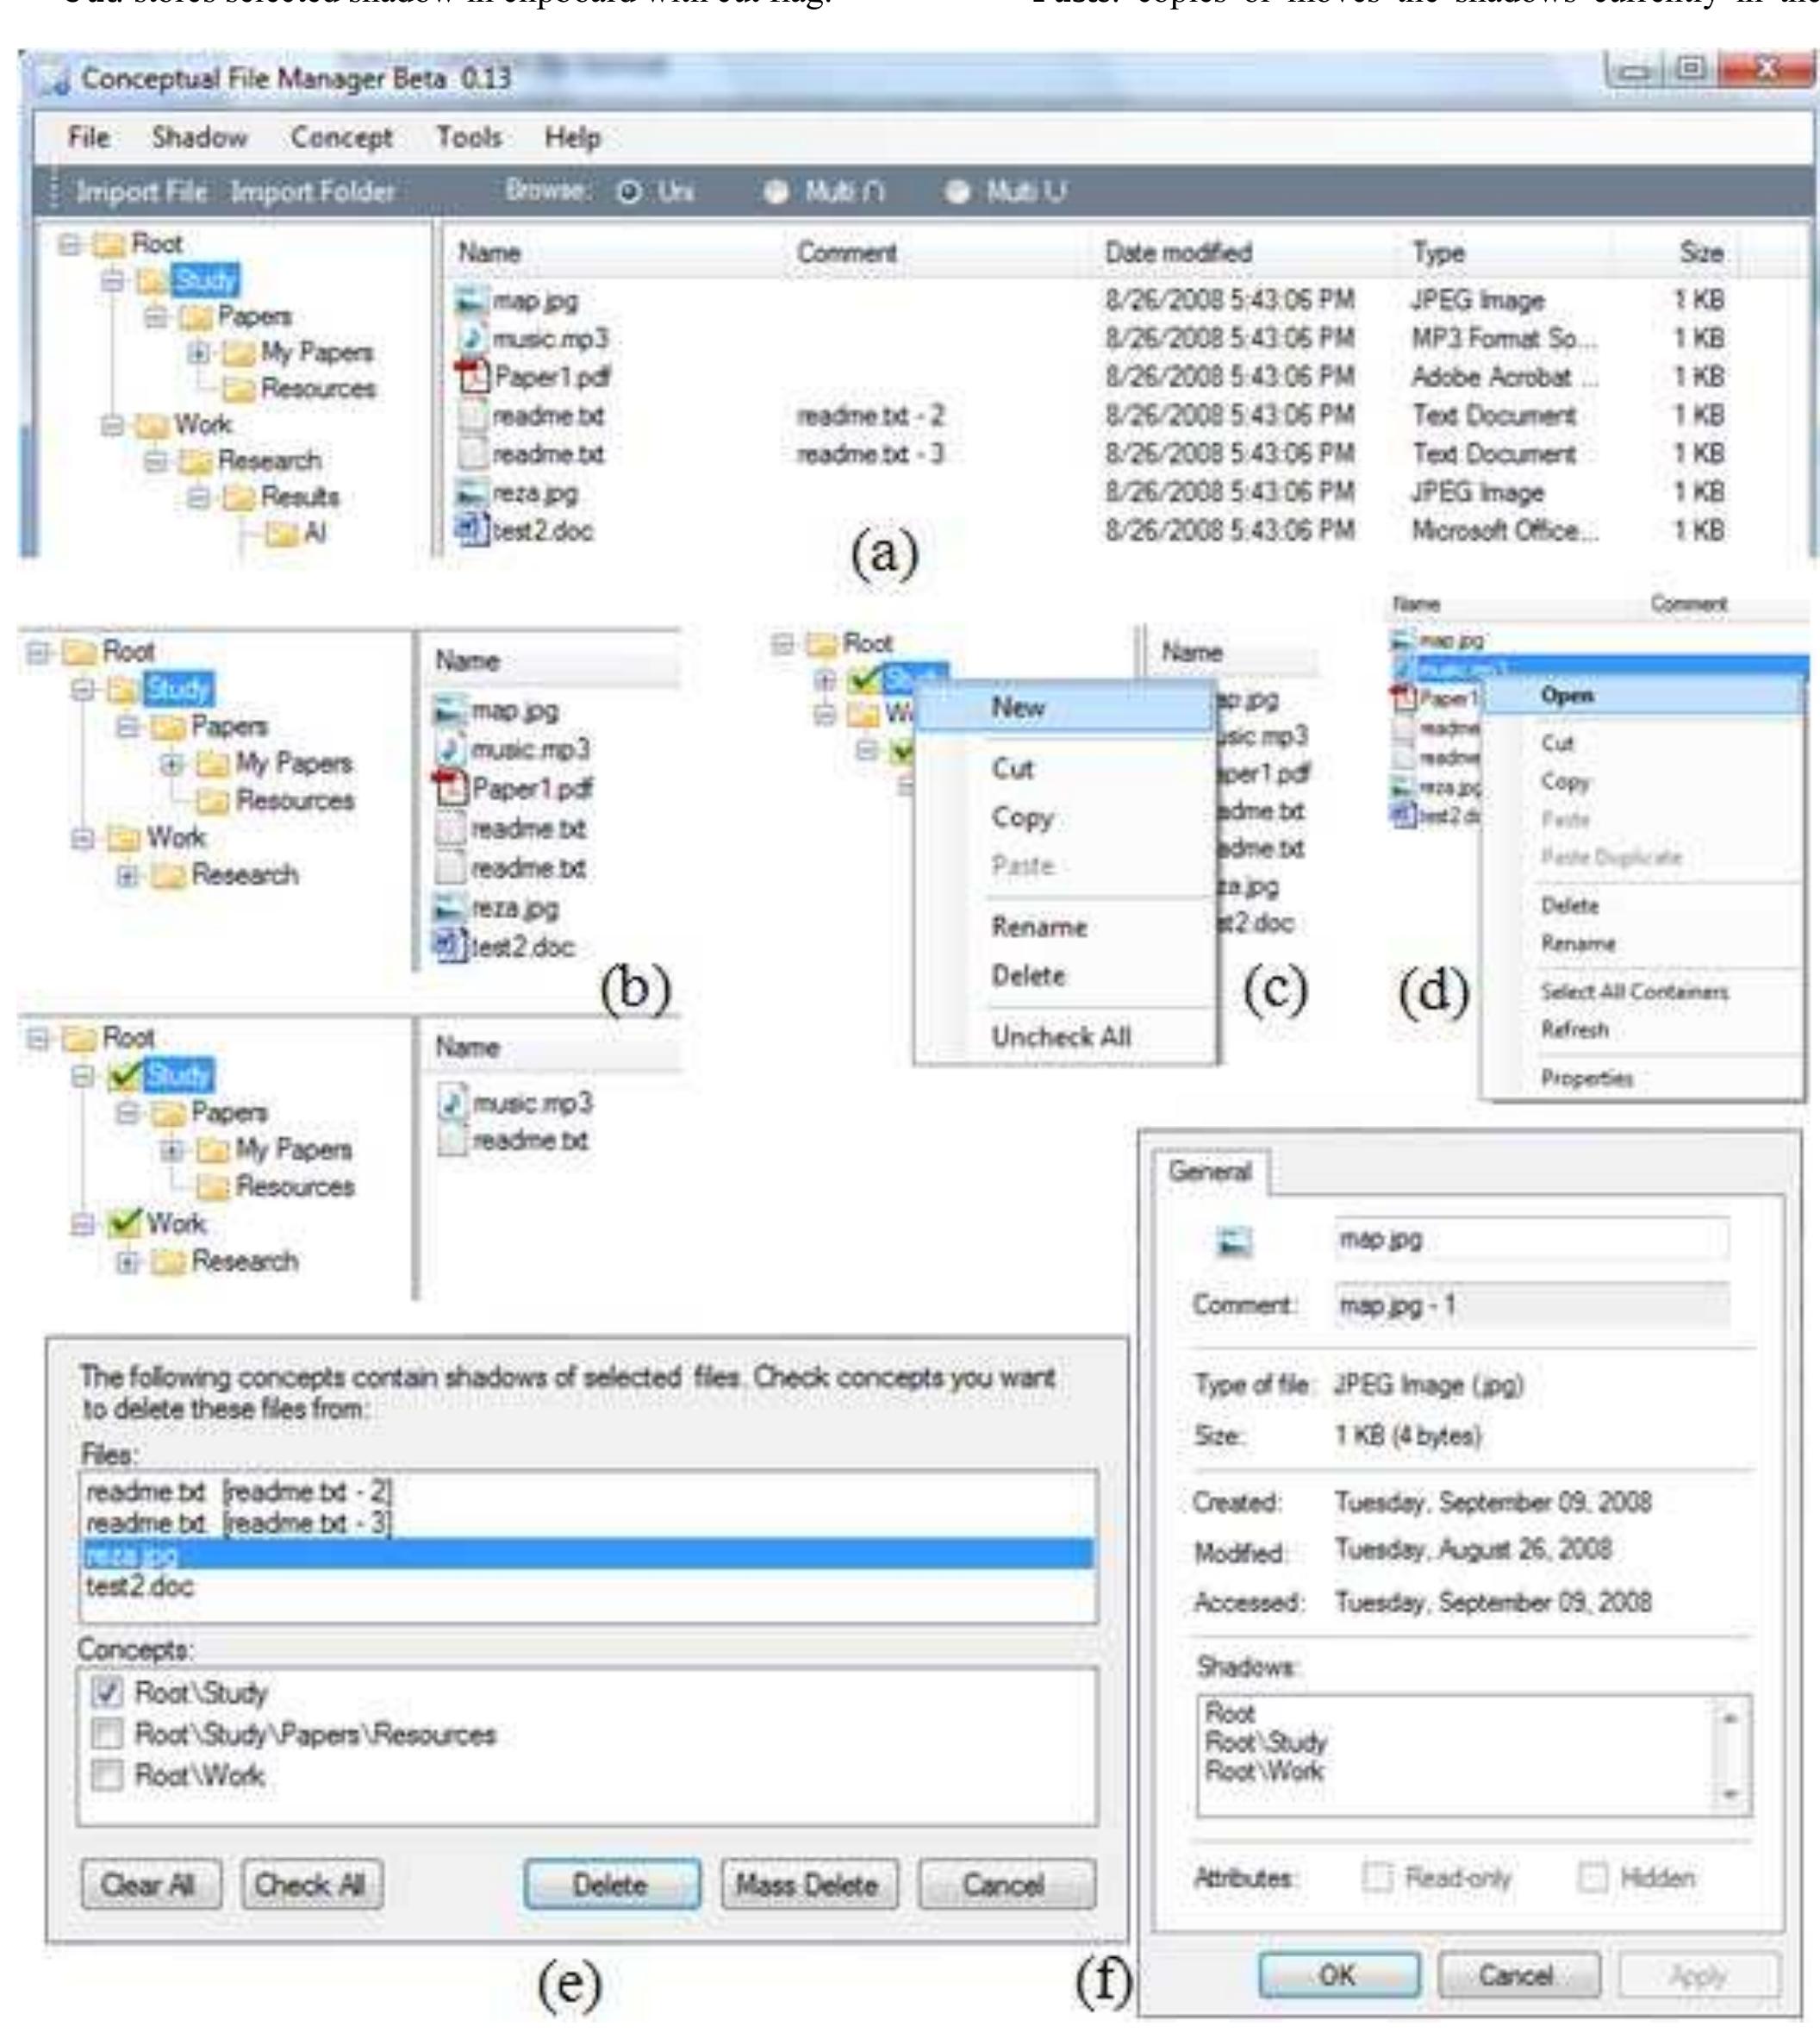
Task: Select the Uni browse radio button
Action: (x=630, y=191)
